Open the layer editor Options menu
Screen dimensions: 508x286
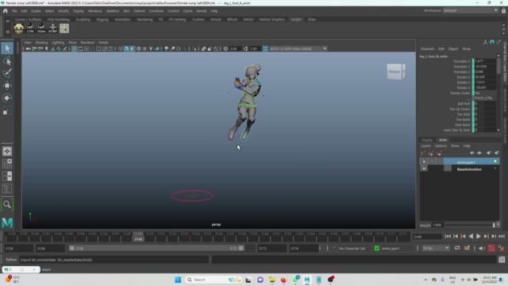tap(441, 146)
